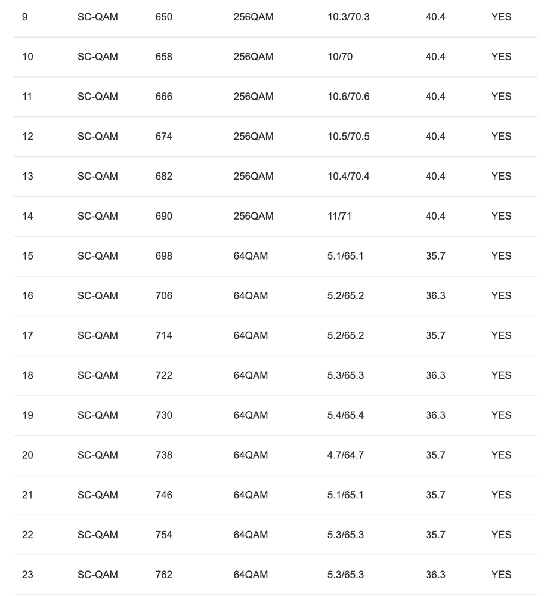Screen dimensions: 547x596
Task: Select the 10.5/70.5 power level
Action: 348,137
